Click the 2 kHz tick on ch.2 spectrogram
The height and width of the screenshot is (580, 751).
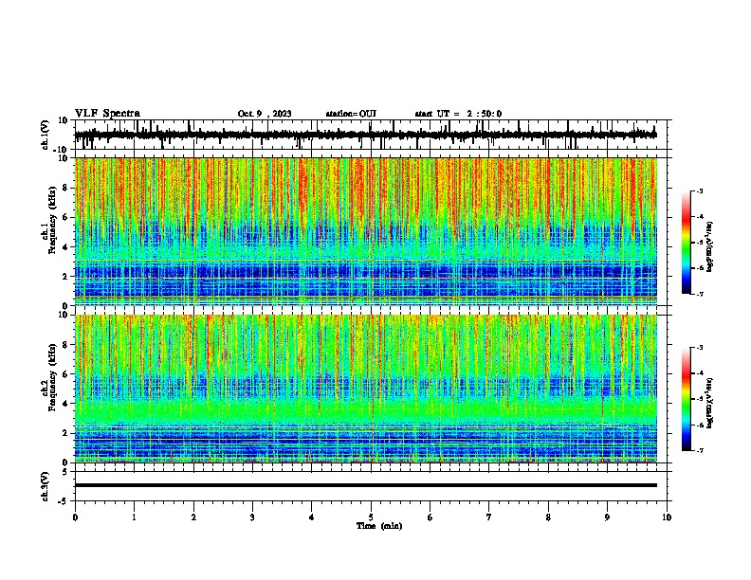click(65, 433)
